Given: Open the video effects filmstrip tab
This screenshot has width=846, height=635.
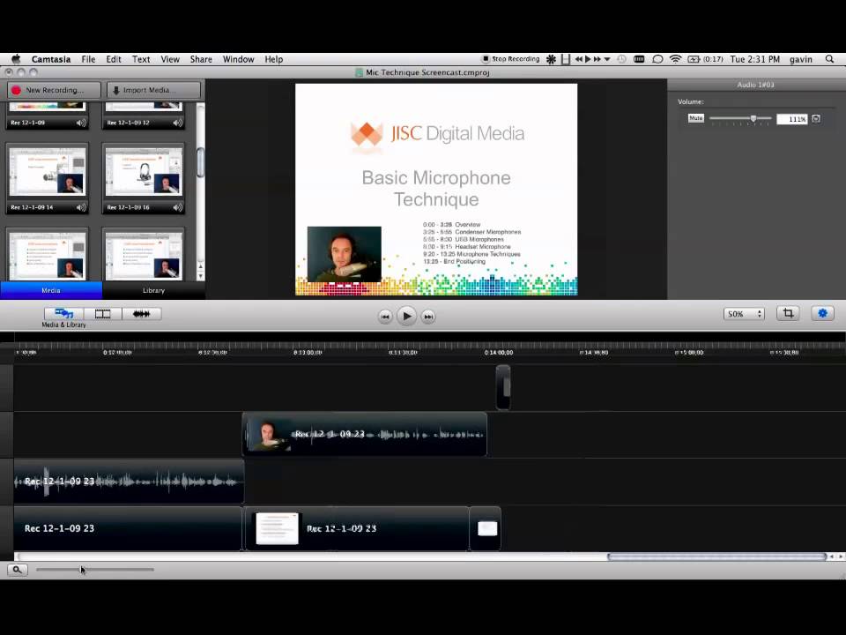Looking at the screenshot, I should (x=102, y=314).
